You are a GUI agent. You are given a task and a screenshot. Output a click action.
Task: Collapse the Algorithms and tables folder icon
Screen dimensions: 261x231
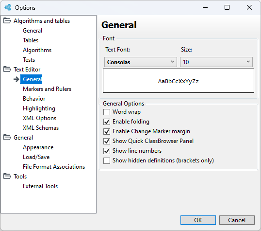7,21
